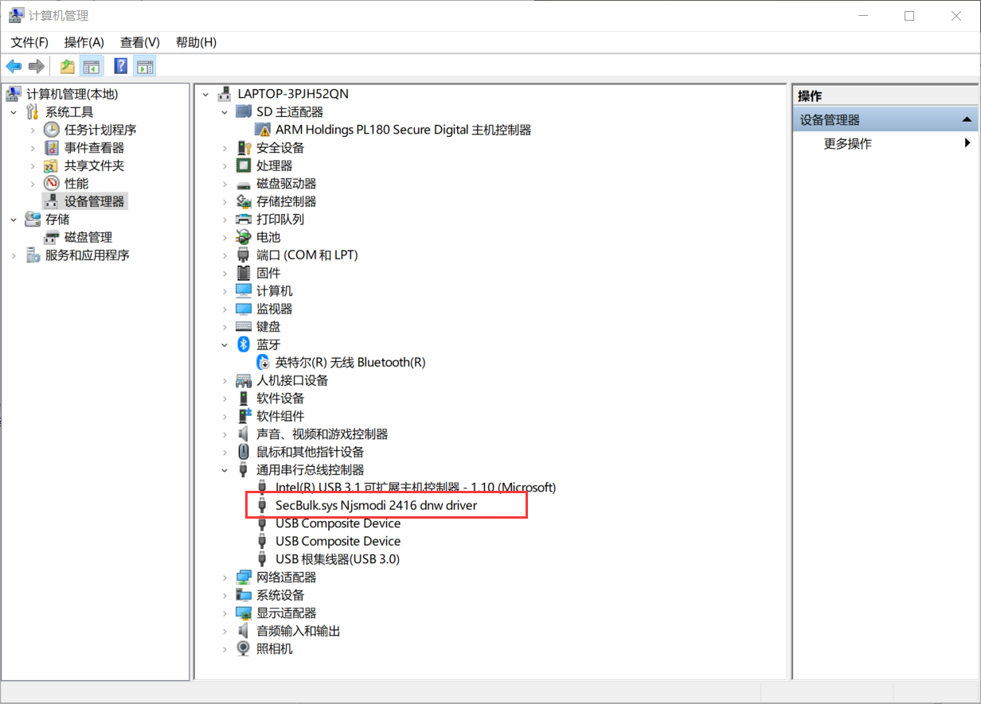The width and height of the screenshot is (981, 704).
Task: Open the help icon on the toolbar
Action: point(119,66)
